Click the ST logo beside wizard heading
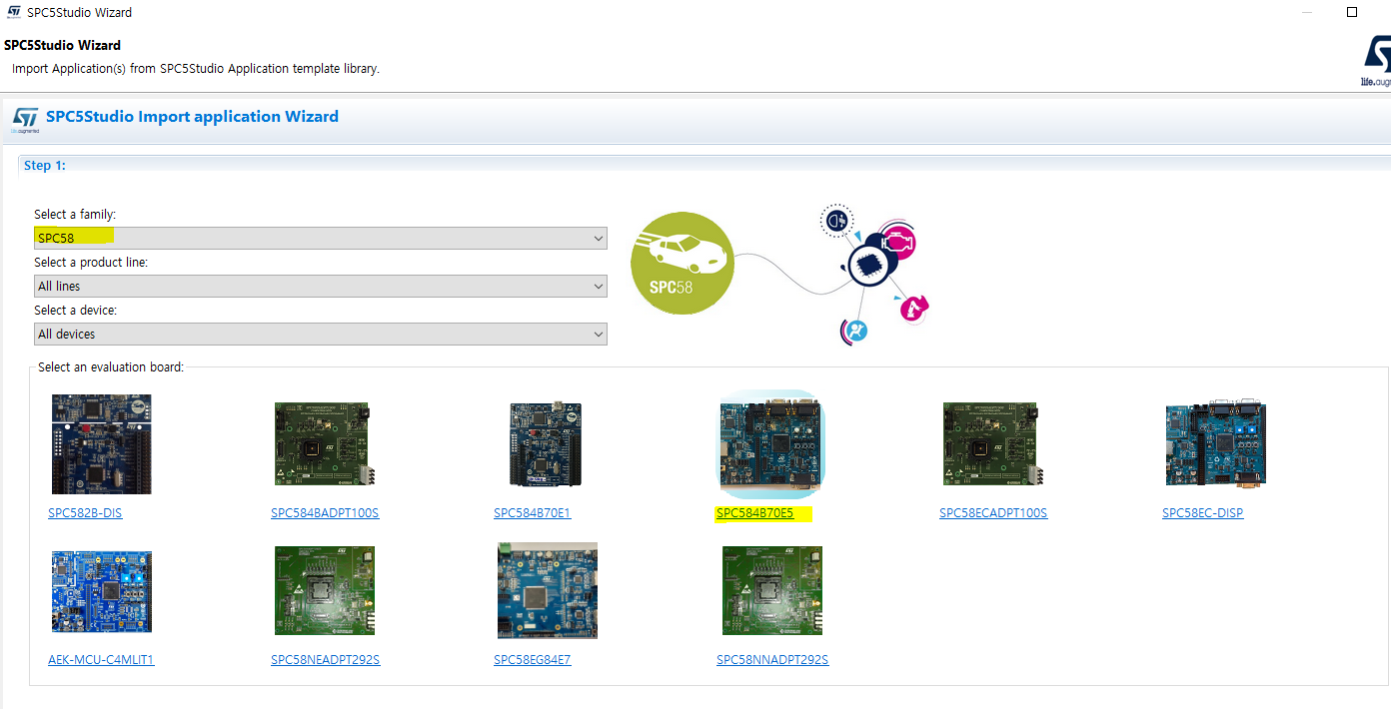The height and width of the screenshot is (709, 1391). point(25,120)
